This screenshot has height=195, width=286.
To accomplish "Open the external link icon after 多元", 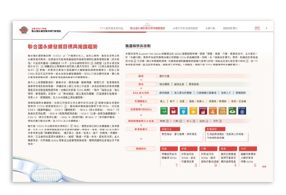I will (194, 121).
